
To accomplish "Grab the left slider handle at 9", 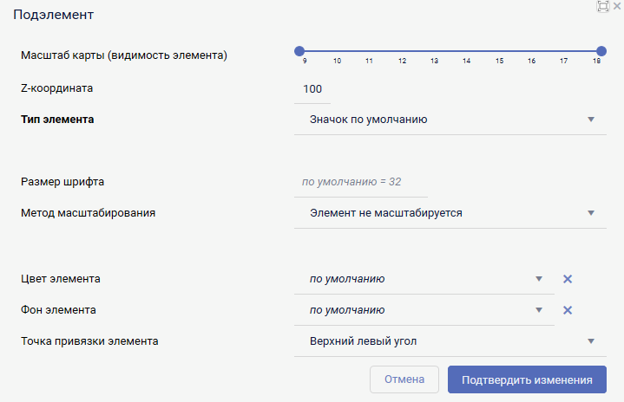I will pos(299,51).
